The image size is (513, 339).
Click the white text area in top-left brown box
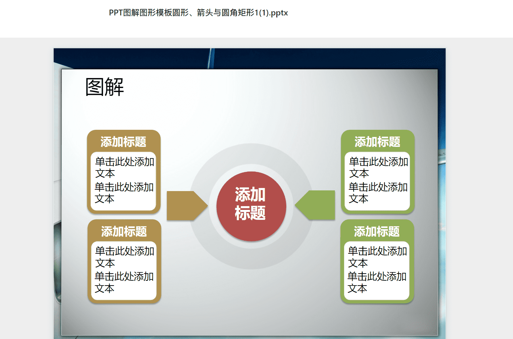pos(123,181)
